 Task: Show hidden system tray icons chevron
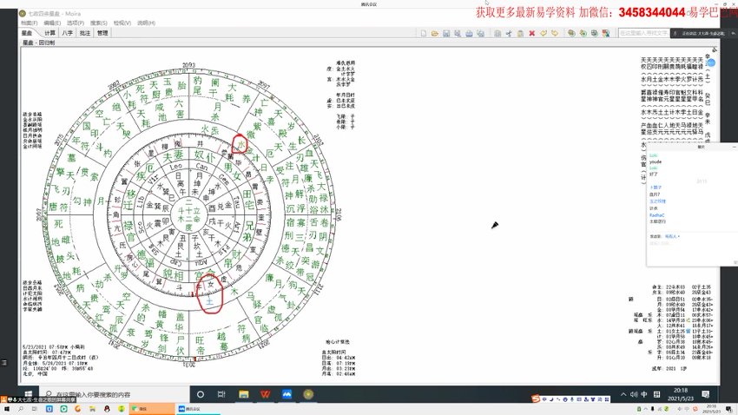(623, 394)
